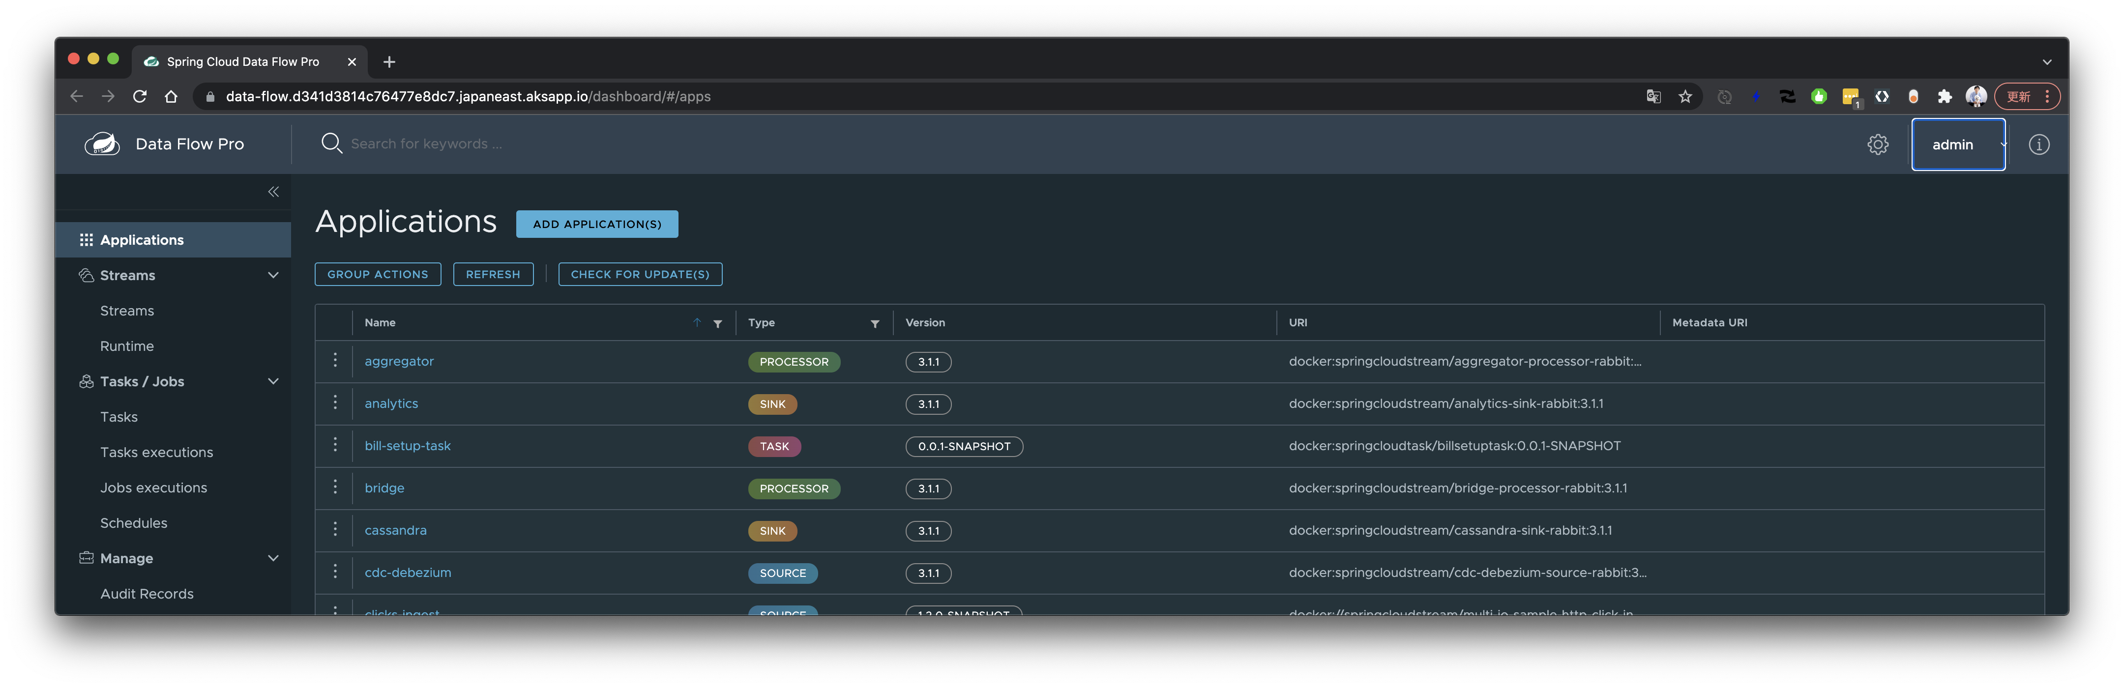This screenshot has width=2124, height=688.
Task: Click the 0.0.1-SNAPSHOT version badge
Action: [964, 447]
